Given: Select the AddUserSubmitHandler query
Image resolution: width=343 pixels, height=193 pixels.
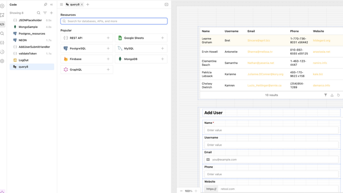Looking at the screenshot, I should 32,47.
